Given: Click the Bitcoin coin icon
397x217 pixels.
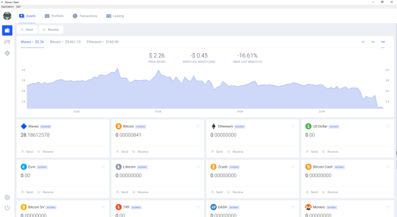Looking at the screenshot, I should (x=119, y=126).
